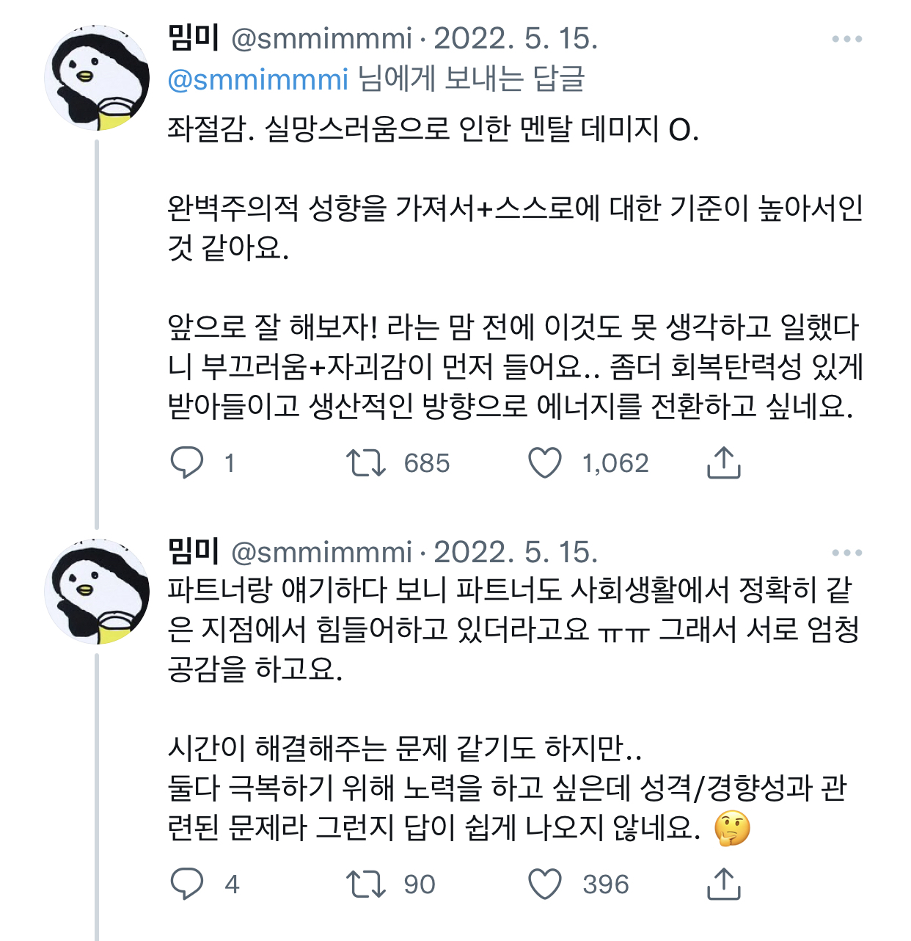Click the first tweet's 2022. 5. 15. date
The height and width of the screenshot is (941, 911).
(x=516, y=39)
